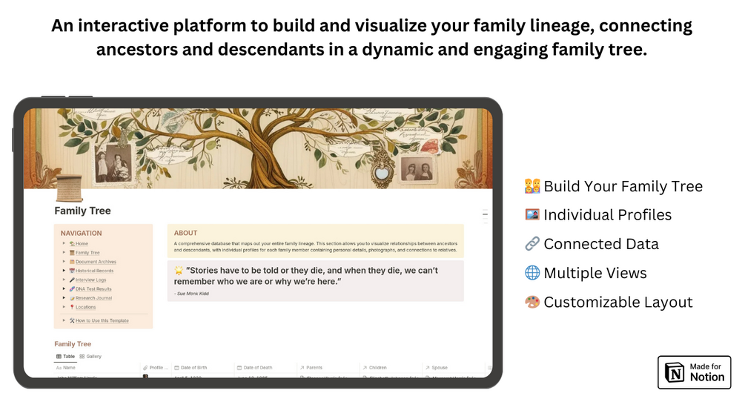Open the Document Archives link
The height and width of the screenshot is (419, 745).
(x=96, y=262)
